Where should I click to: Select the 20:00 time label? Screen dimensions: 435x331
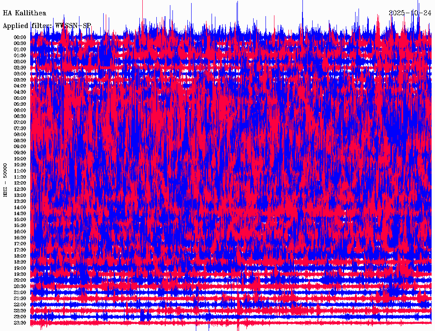pos(20,280)
